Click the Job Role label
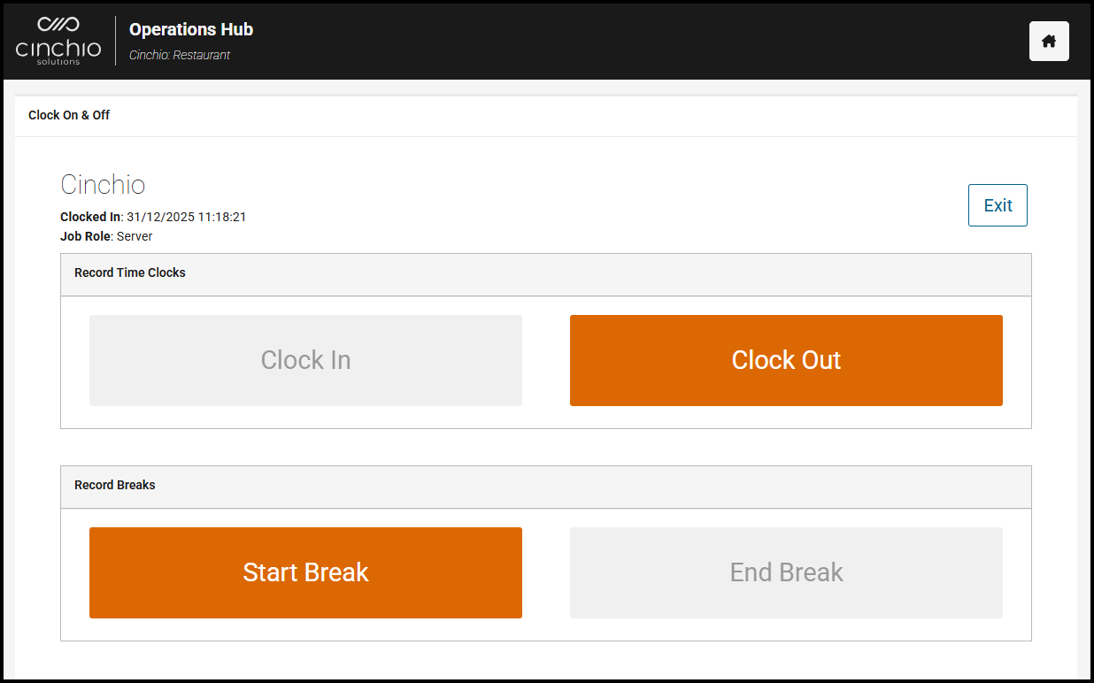The height and width of the screenshot is (683, 1094). pos(85,236)
